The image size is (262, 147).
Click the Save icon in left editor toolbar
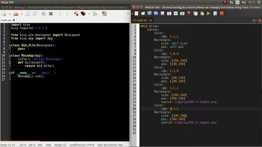click(x=28, y=13)
